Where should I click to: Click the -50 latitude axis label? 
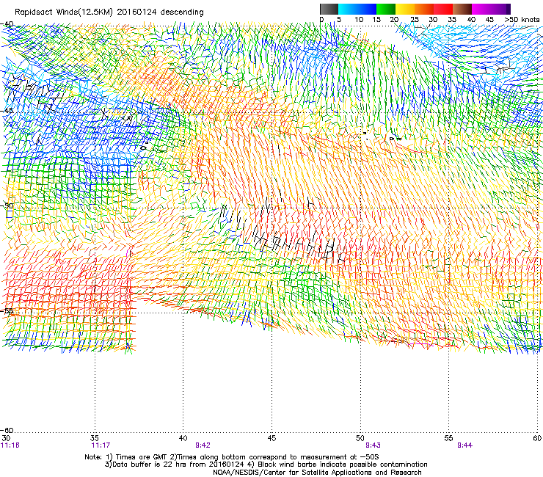[x=7, y=205]
